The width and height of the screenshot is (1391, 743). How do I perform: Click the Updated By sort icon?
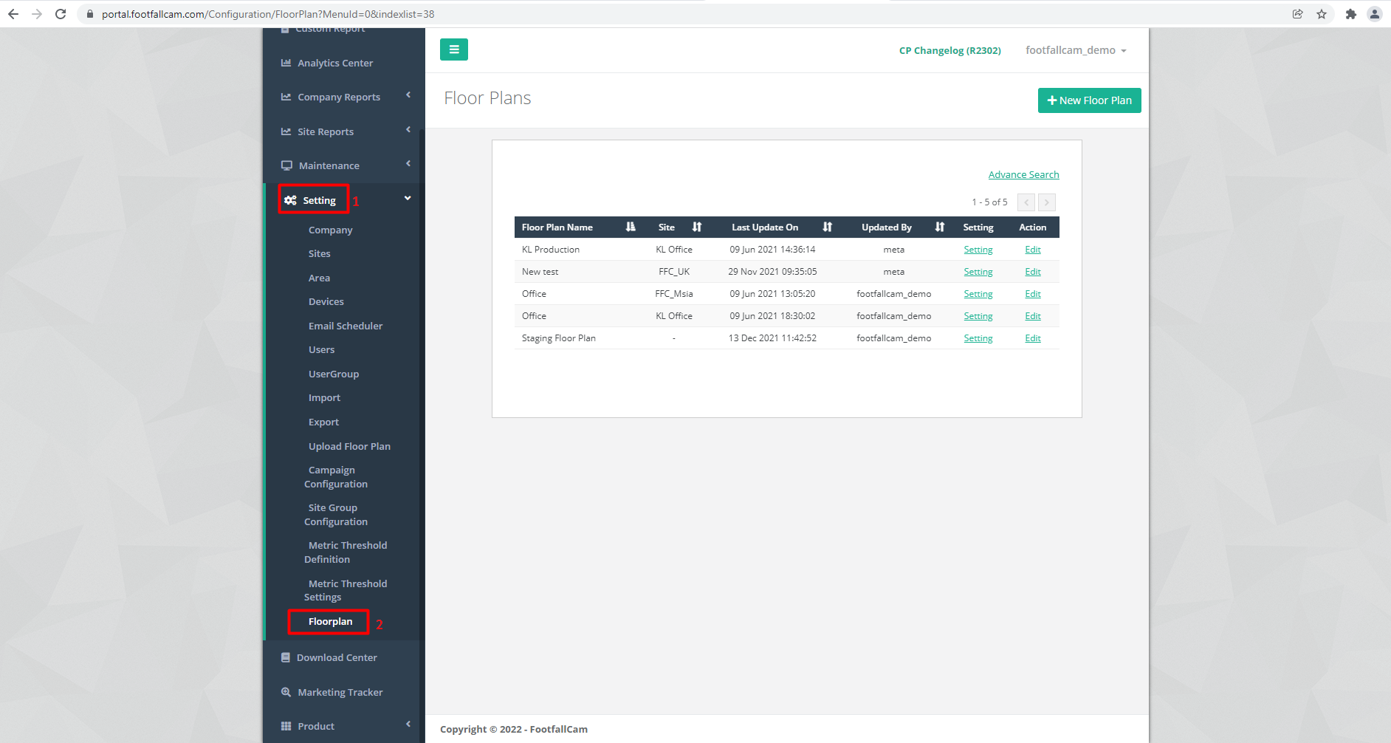click(x=939, y=227)
